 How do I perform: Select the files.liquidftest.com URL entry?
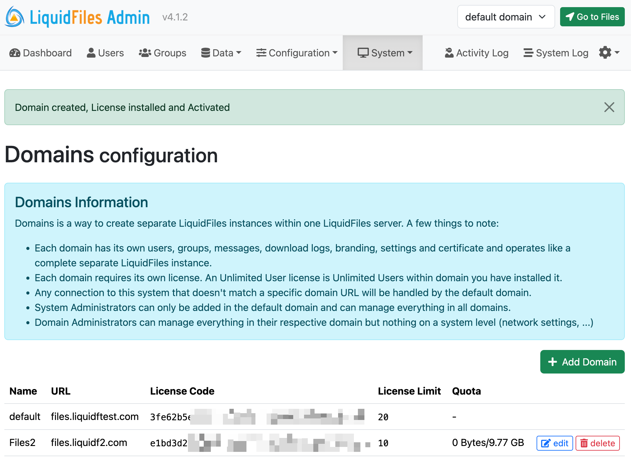click(x=95, y=417)
